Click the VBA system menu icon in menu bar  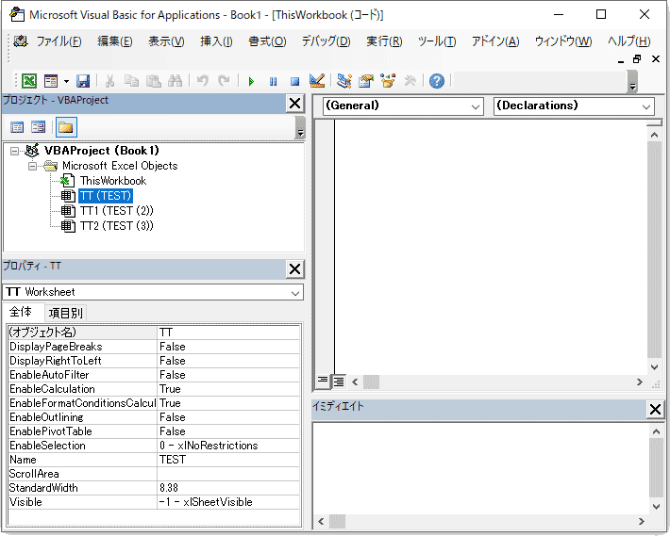pos(20,41)
